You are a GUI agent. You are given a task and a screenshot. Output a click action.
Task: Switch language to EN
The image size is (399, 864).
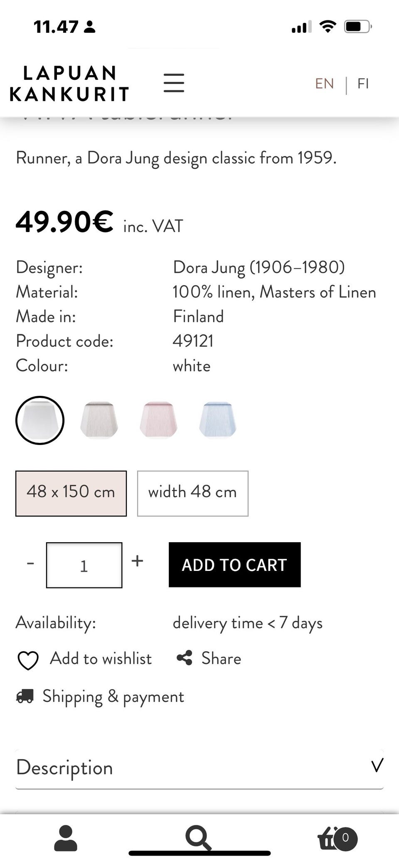(x=324, y=84)
